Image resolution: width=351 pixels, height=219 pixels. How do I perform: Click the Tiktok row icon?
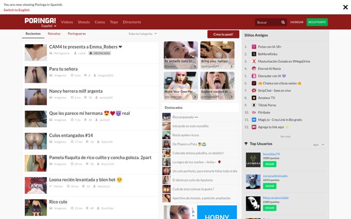click(x=254, y=105)
